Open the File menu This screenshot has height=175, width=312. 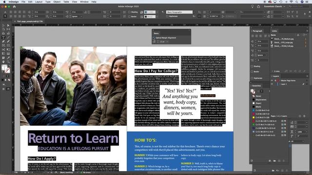[x=23, y=2]
